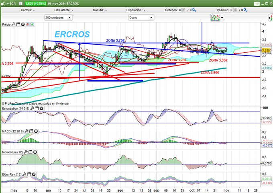Click the 0,0613 Elder Ray value label
Screen dimensions: 273x193
tap(267, 179)
